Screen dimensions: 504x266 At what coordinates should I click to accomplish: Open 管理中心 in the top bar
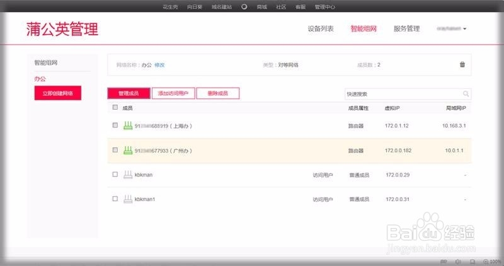tap(324, 7)
